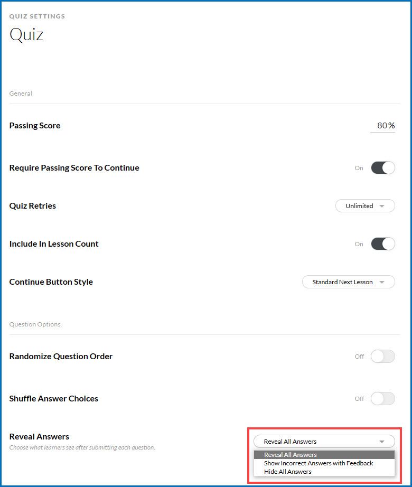Click the Quiz title heading
The image size is (412, 487).
tap(26, 35)
